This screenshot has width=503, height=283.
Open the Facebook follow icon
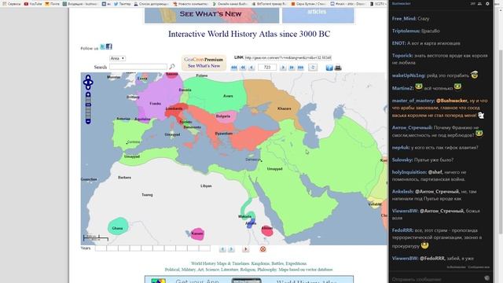[109, 47]
